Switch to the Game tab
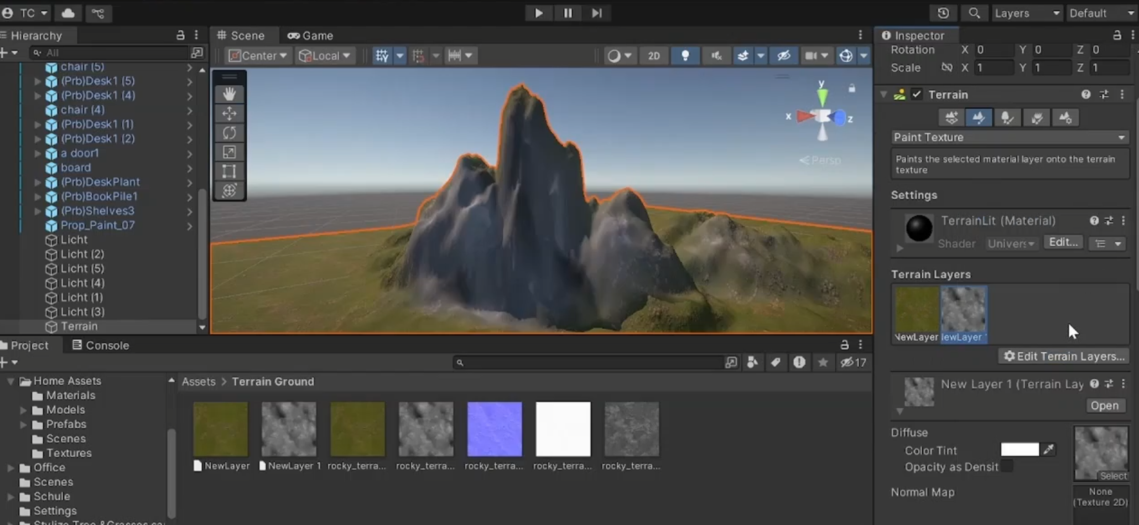1139x525 pixels. (x=310, y=35)
